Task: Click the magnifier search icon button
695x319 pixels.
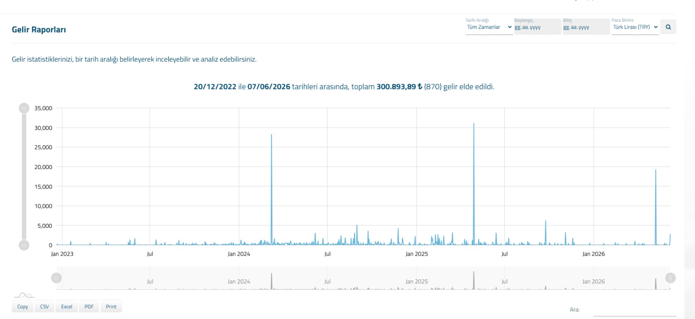Action: 668,27
